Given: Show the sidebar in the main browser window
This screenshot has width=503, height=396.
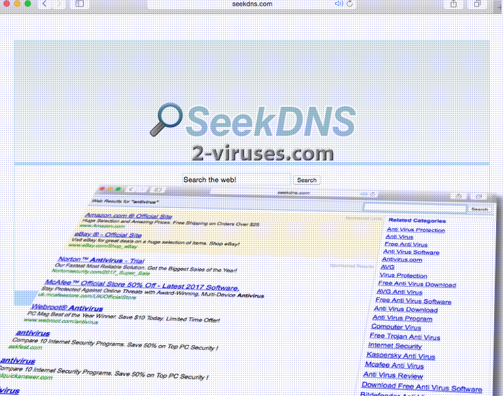Looking at the screenshot, I should pos(80,4).
